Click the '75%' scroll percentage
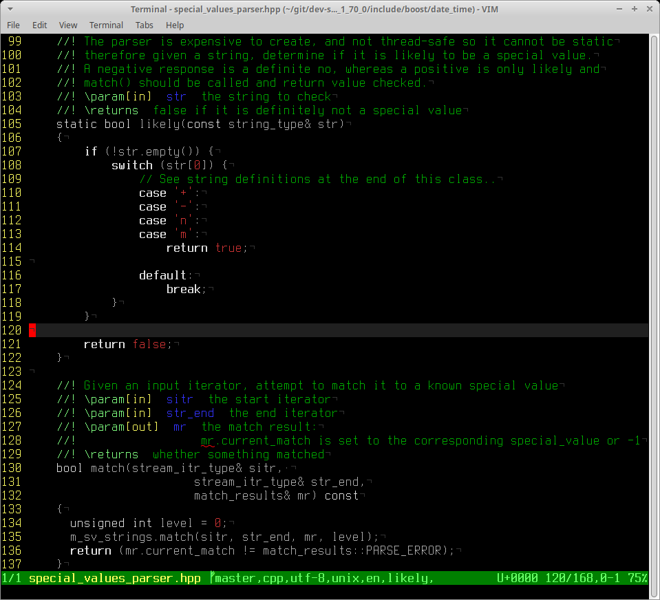Screen dimensions: 660x600 pos(638,578)
